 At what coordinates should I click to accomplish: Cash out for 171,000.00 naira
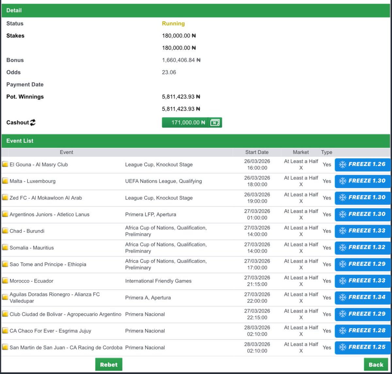click(x=192, y=122)
